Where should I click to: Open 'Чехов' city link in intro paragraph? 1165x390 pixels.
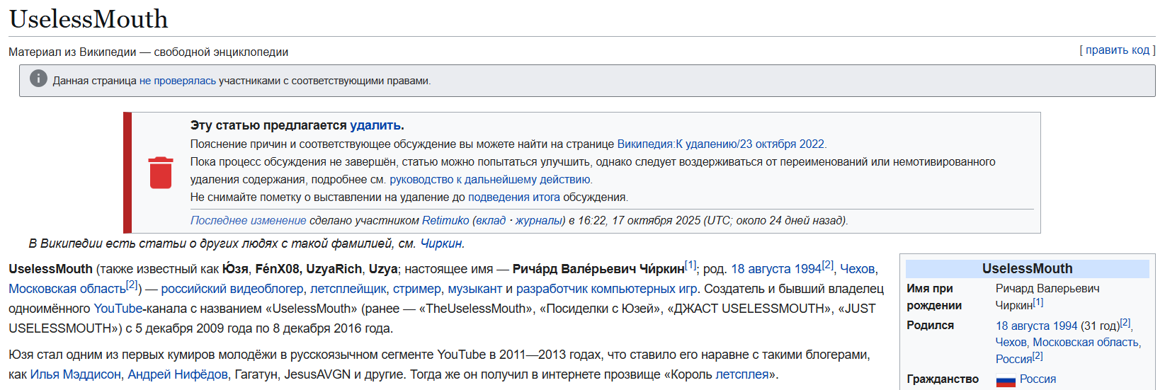click(x=858, y=269)
